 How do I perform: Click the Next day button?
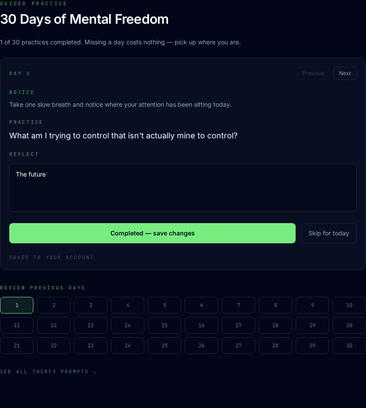(x=345, y=73)
